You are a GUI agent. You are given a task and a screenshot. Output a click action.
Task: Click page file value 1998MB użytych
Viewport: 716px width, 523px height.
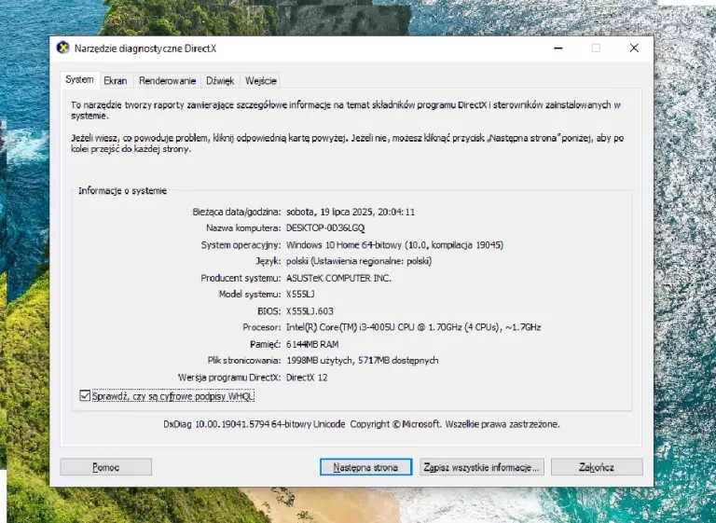click(x=362, y=361)
